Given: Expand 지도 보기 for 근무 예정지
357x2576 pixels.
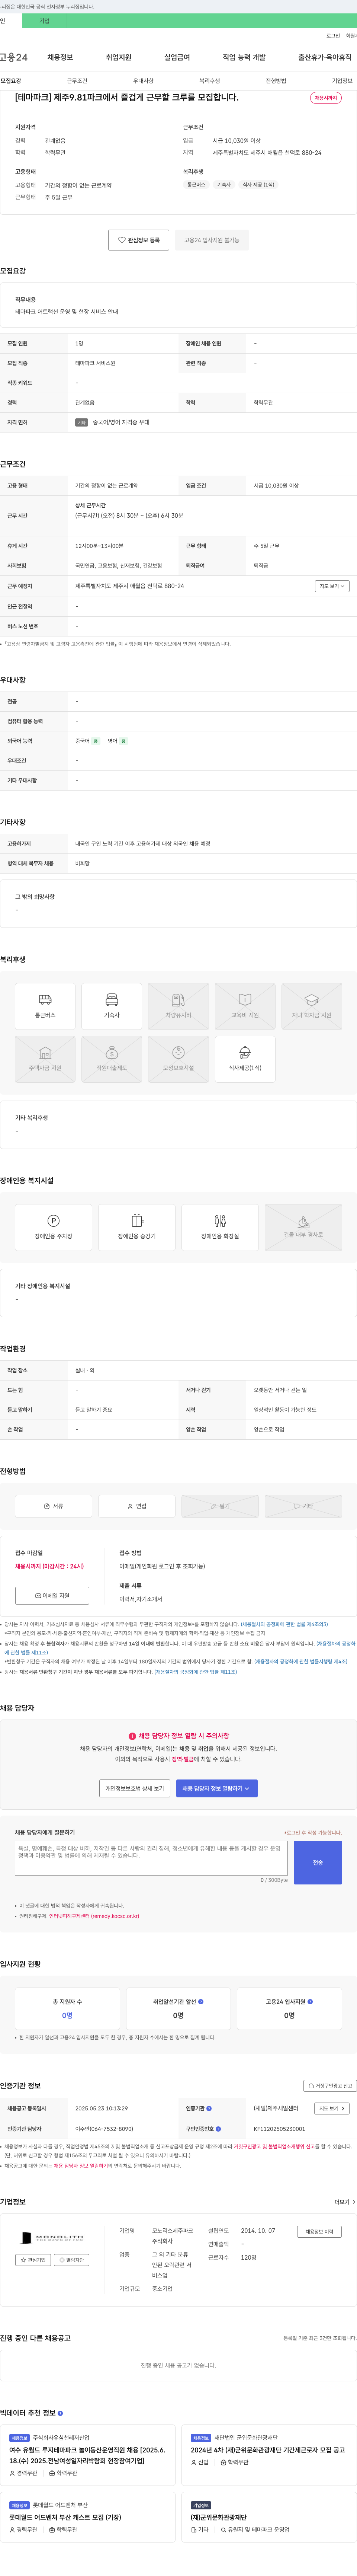Looking at the screenshot, I should 332,586.
